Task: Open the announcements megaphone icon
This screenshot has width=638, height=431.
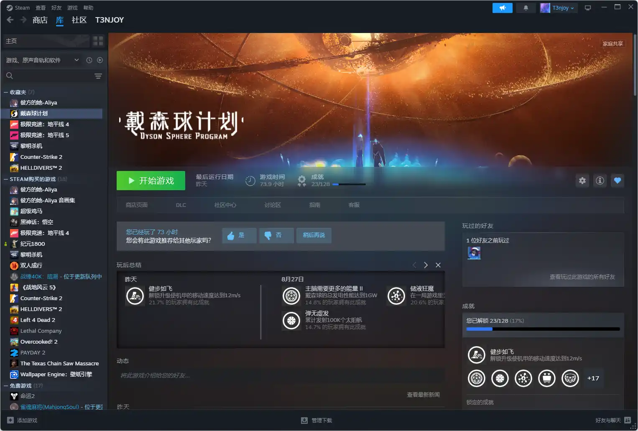Action: pyautogui.click(x=502, y=8)
